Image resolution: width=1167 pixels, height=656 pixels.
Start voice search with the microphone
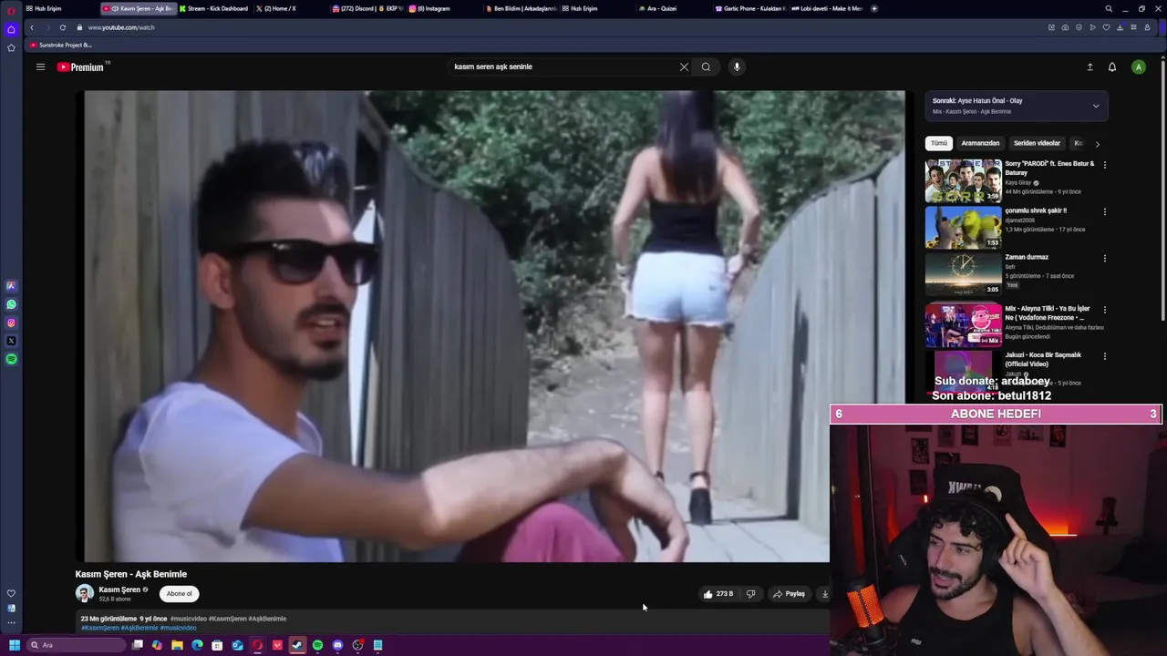coord(737,67)
